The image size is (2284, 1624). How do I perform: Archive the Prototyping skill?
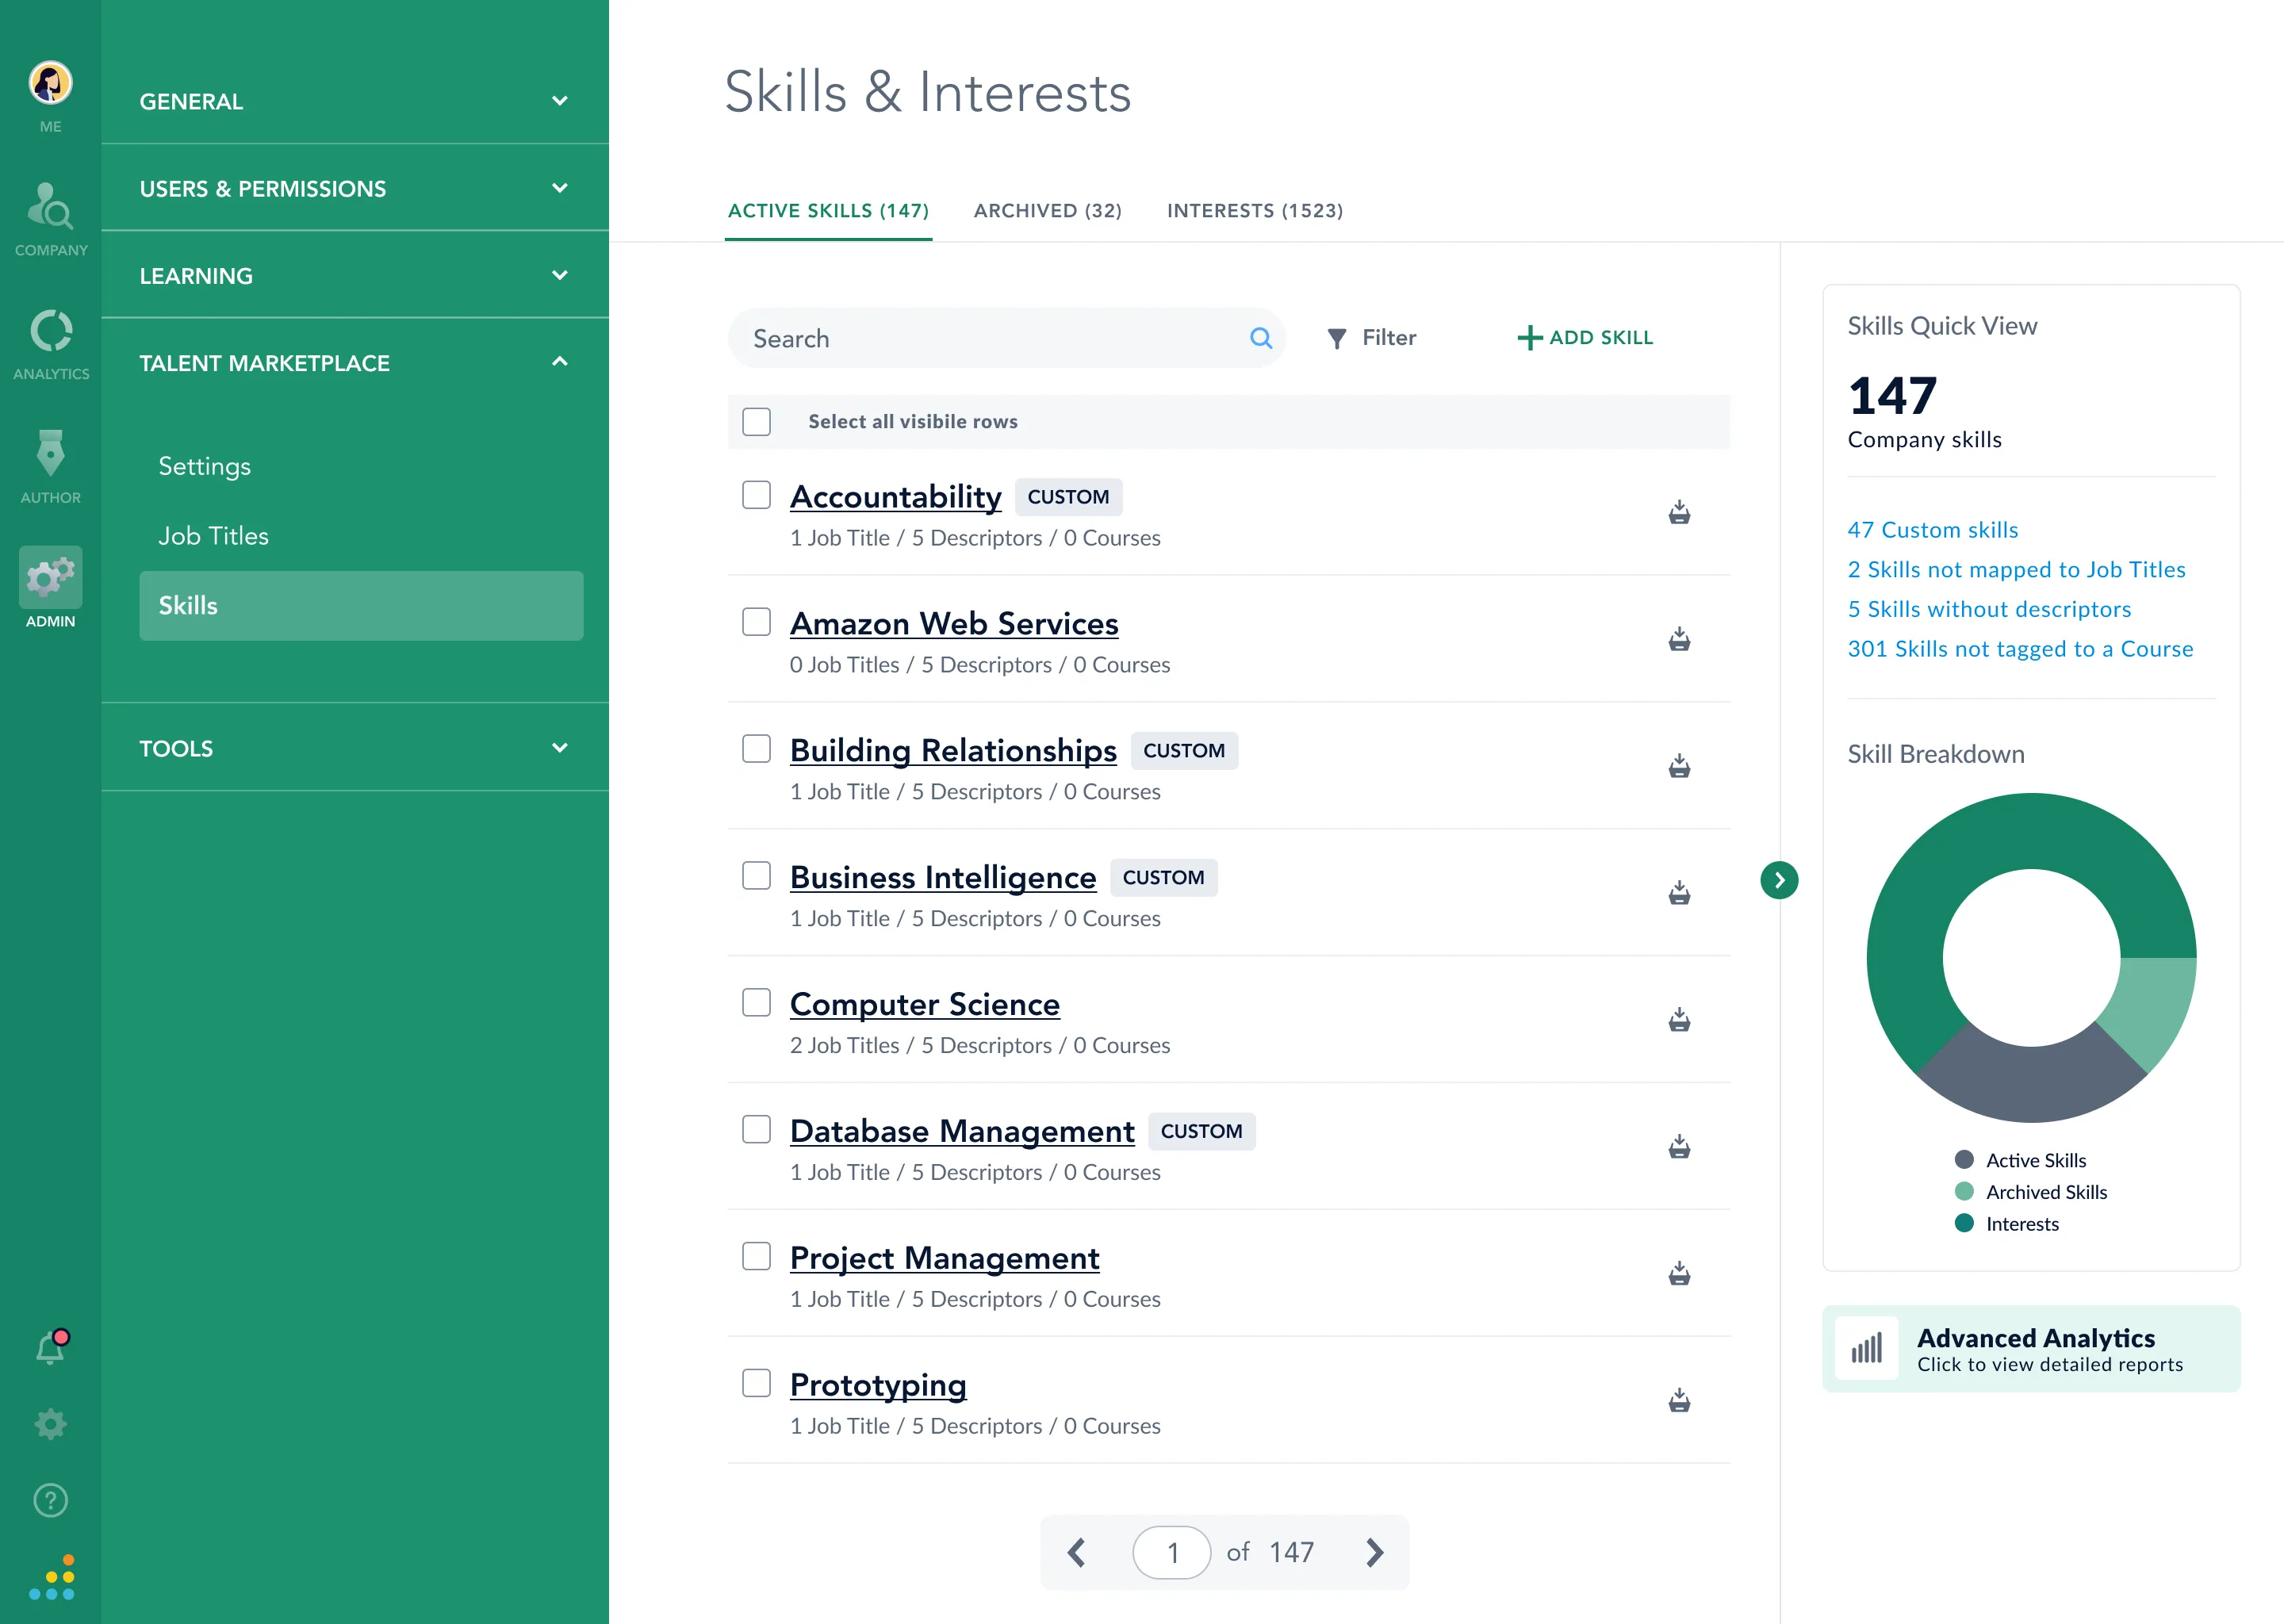point(1679,1401)
